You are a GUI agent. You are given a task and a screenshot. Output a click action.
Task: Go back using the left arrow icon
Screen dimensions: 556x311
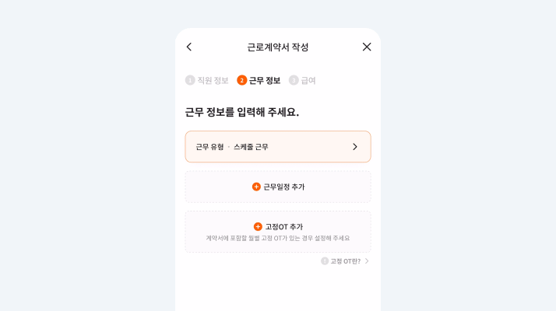pos(189,47)
